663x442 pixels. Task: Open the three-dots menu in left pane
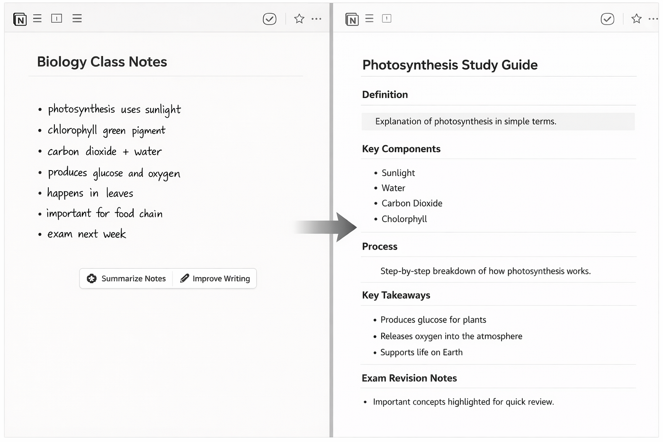tap(316, 19)
